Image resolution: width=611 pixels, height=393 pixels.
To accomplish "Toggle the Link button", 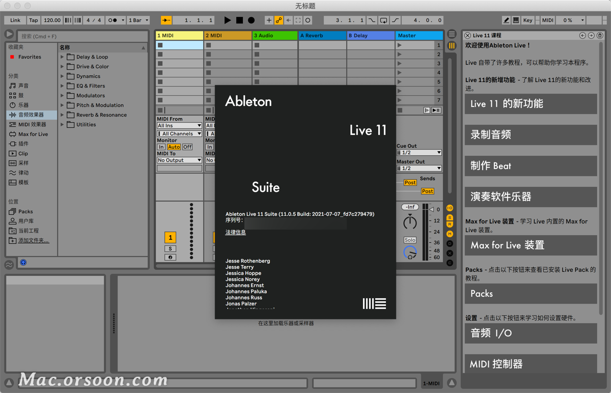I will click(15, 20).
